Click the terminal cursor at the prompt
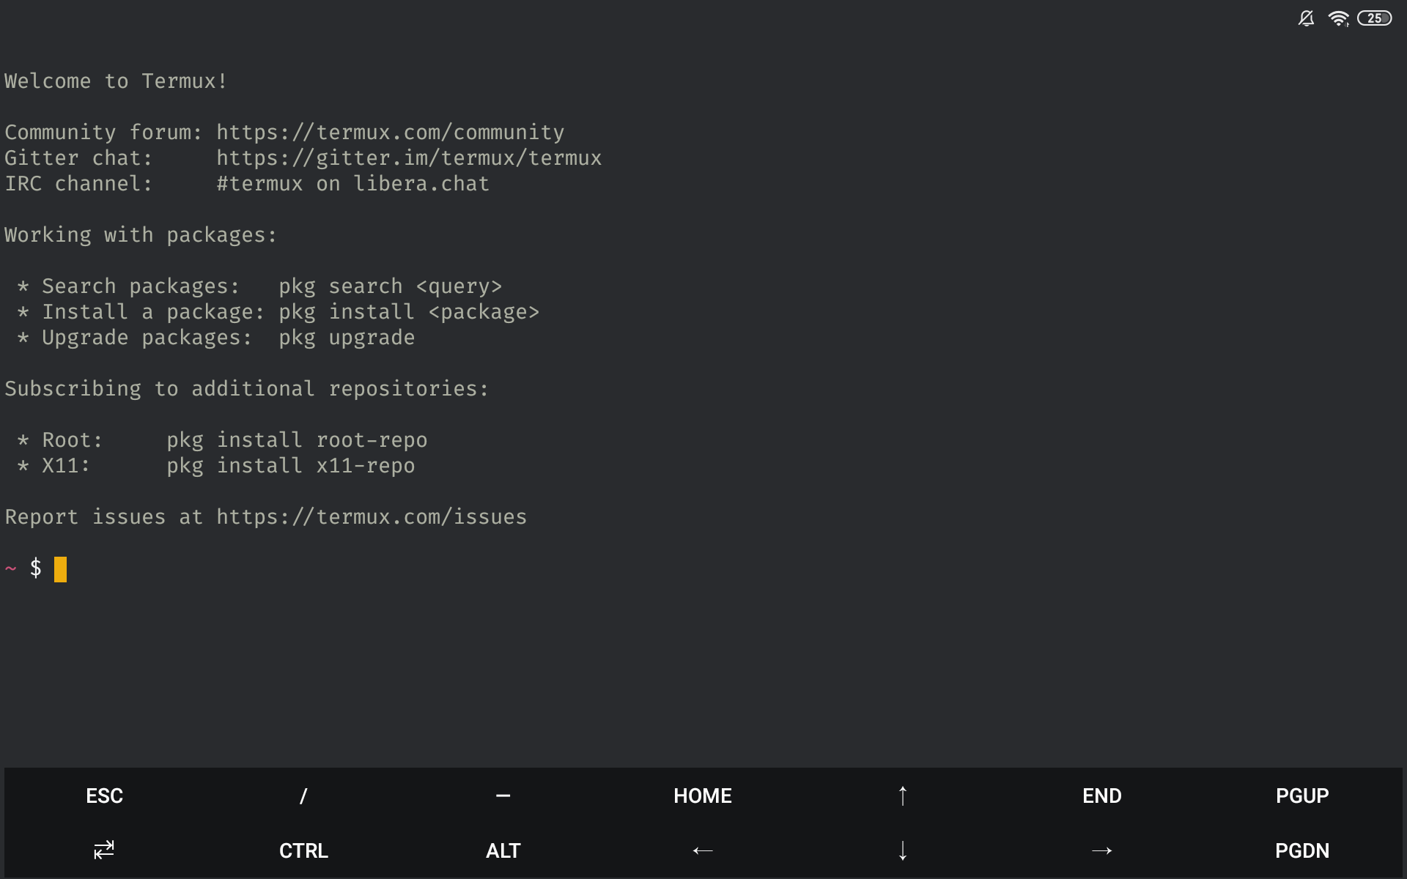This screenshot has height=879, width=1407. [x=61, y=568]
